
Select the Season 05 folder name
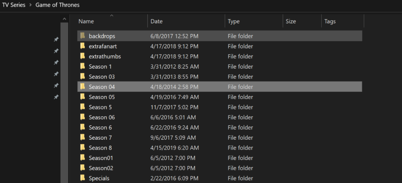coord(102,97)
